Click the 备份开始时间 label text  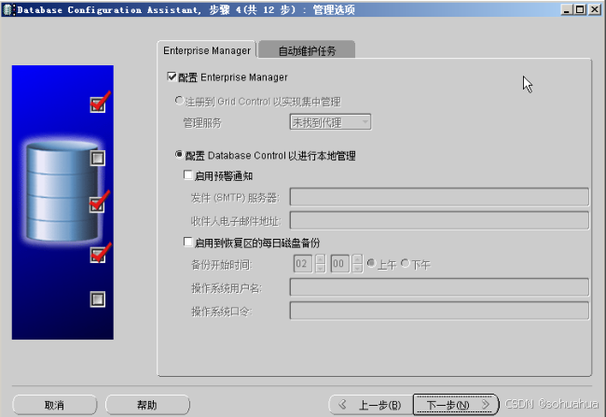[x=222, y=265]
